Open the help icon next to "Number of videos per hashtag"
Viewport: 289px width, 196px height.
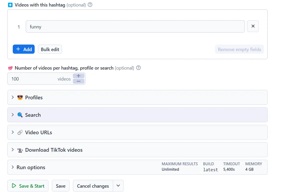(x=138, y=68)
